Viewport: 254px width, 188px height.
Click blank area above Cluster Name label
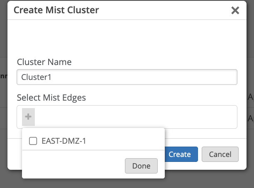click(125, 39)
